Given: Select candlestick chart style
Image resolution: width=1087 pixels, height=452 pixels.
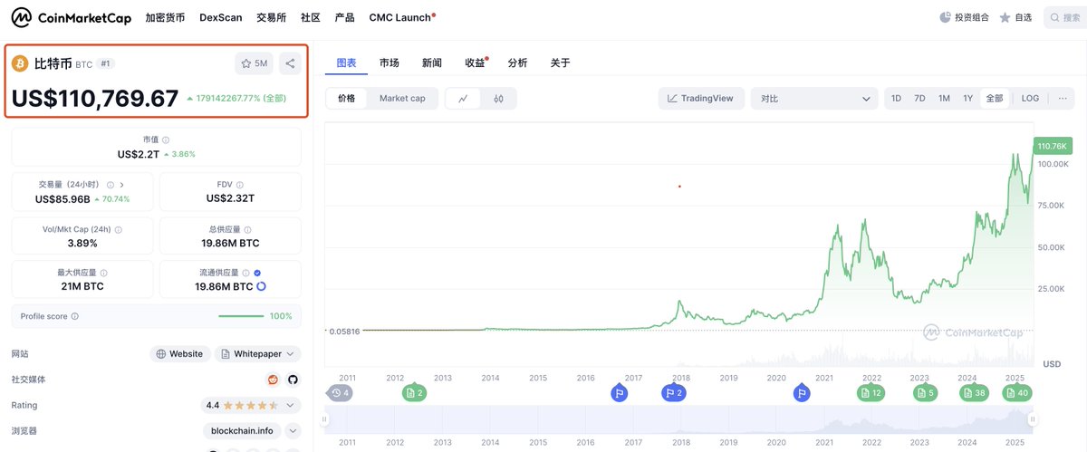Looking at the screenshot, I should [498, 99].
